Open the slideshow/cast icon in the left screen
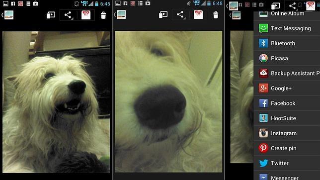The width and height of the screenshot is (320, 180). [51, 15]
